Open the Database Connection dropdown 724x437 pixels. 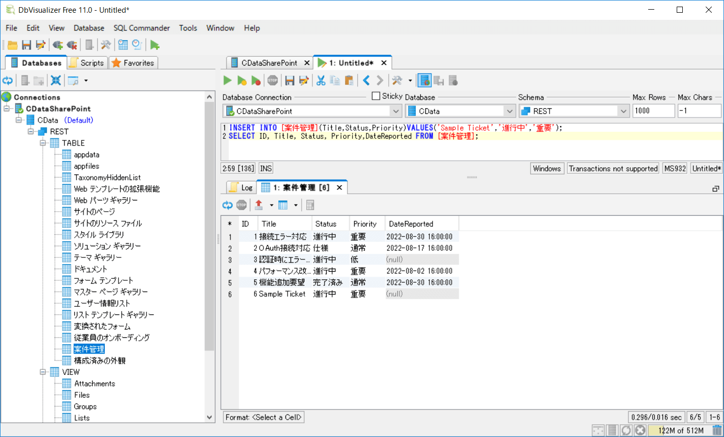[x=396, y=111]
